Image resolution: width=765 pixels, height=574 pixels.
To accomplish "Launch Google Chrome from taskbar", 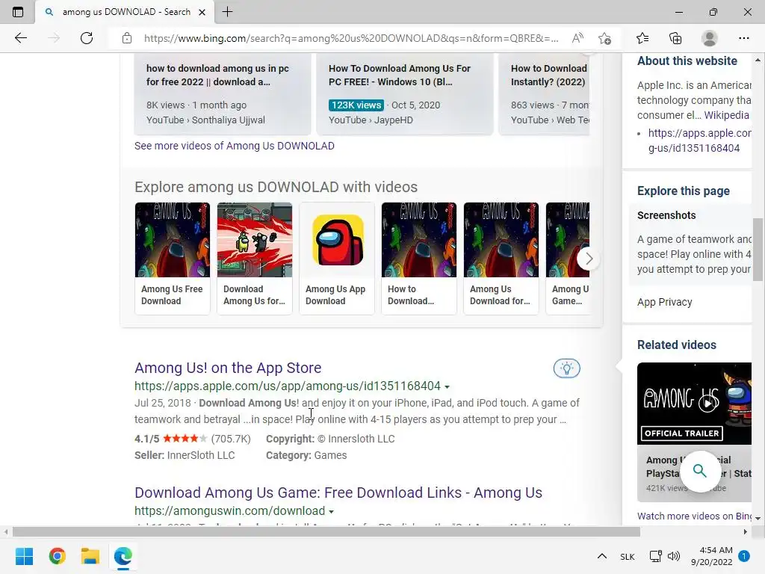I will [57, 556].
